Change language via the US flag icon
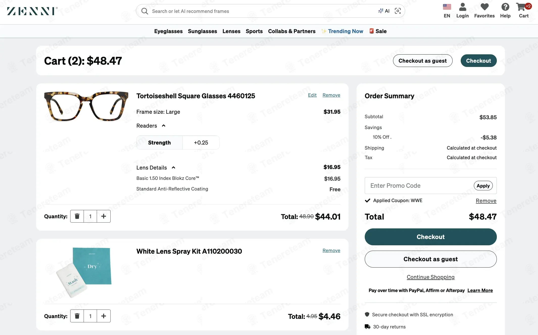The width and height of the screenshot is (538, 335). click(447, 7)
